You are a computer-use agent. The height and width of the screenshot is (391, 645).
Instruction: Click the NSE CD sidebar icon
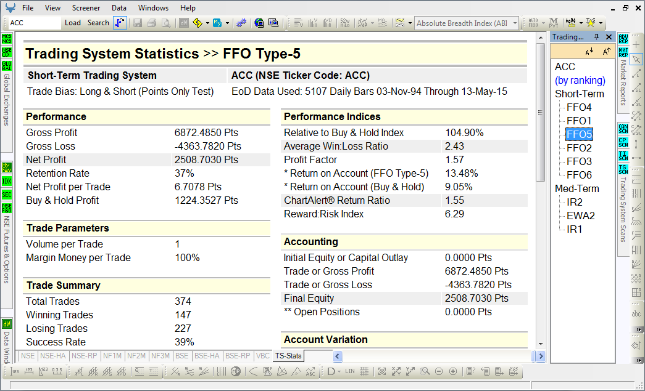coord(7,52)
